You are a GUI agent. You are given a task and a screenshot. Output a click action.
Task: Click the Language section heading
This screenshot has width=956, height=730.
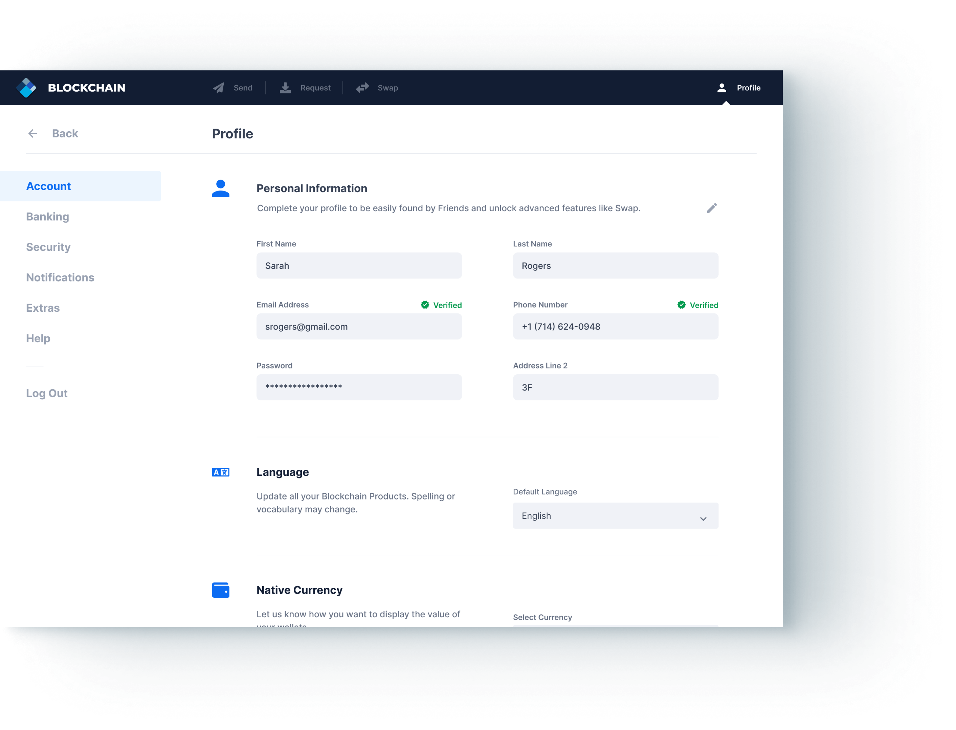[283, 472]
